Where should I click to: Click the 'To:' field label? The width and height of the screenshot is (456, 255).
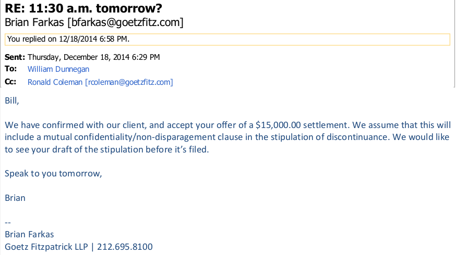(11, 69)
